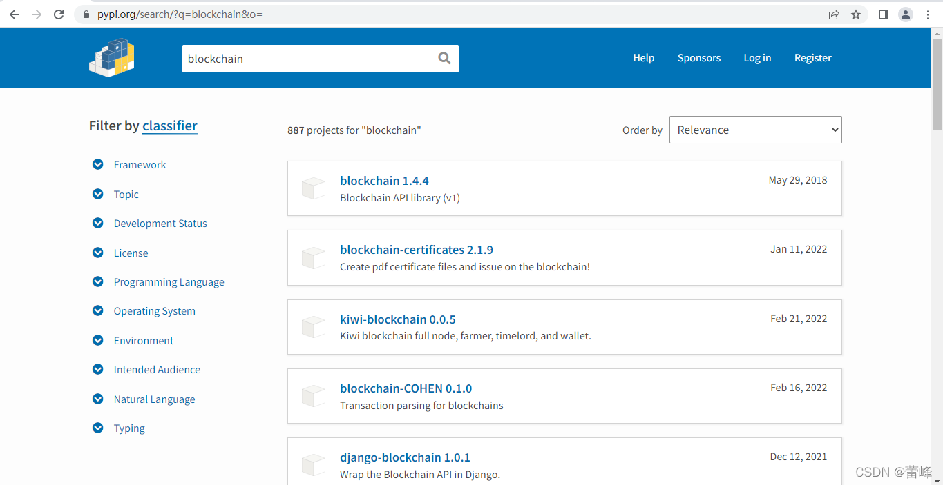The width and height of the screenshot is (943, 485).
Task: Click the browser forward arrow
Action: (x=37, y=14)
